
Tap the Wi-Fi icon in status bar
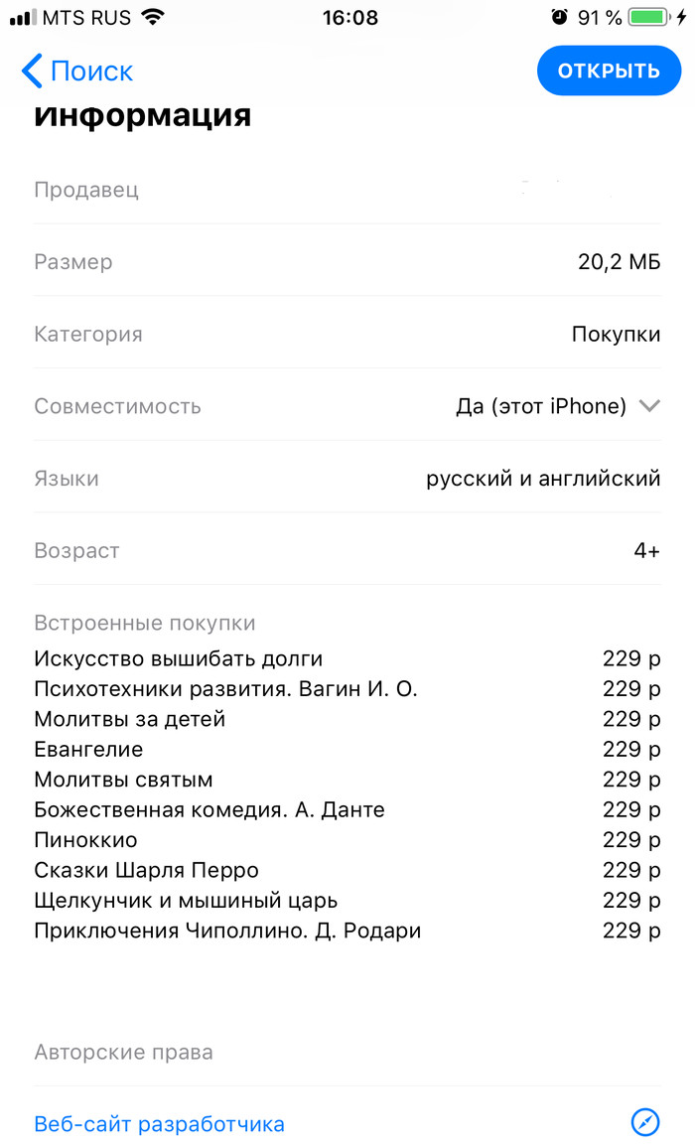153,18
